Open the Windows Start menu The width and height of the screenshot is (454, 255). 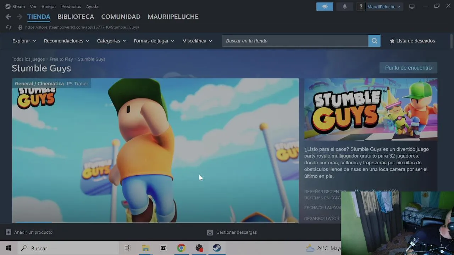(9, 248)
